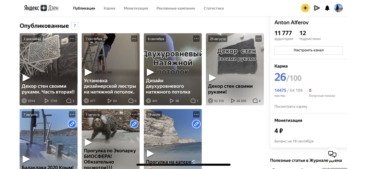Click the Опубликованные heading
The width and height of the screenshot is (367, 169).
pyautogui.click(x=44, y=26)
